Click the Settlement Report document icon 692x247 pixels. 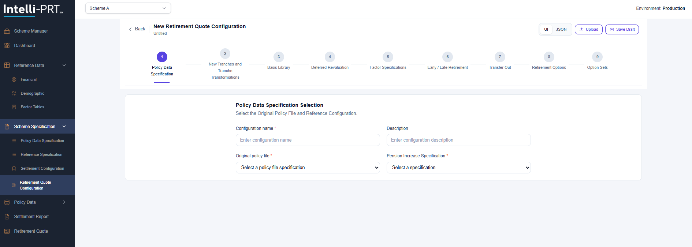click(7, 217)
